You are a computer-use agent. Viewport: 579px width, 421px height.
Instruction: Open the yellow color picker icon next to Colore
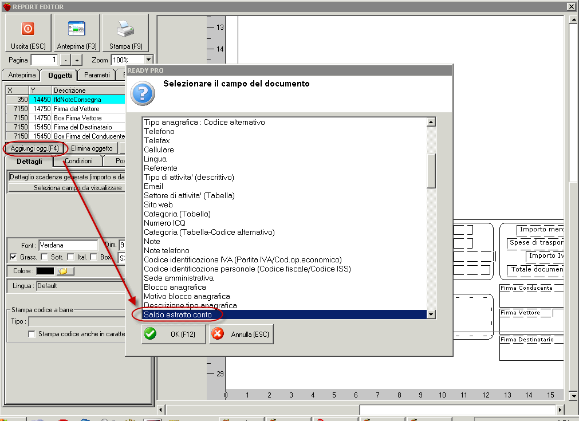click(x=65, y=271)
